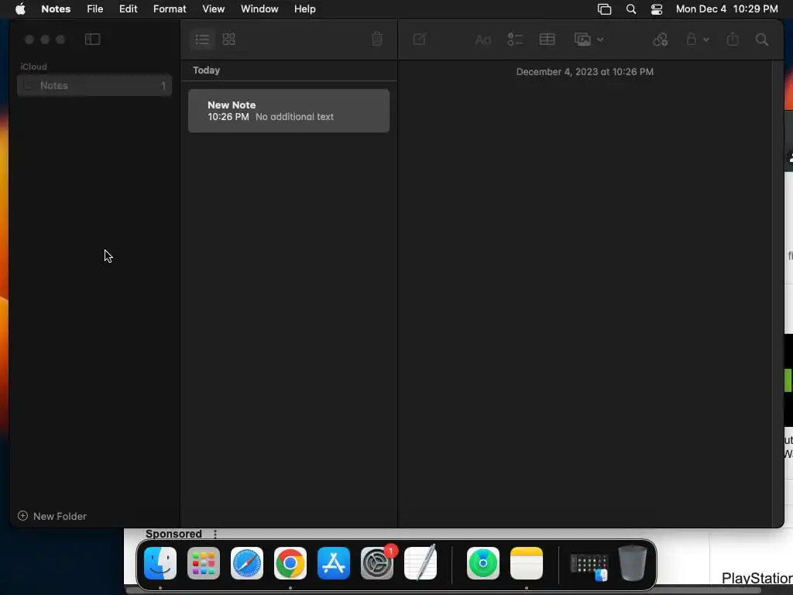Open System Settings from the Dock
The image size is (793, 595).
377,563
